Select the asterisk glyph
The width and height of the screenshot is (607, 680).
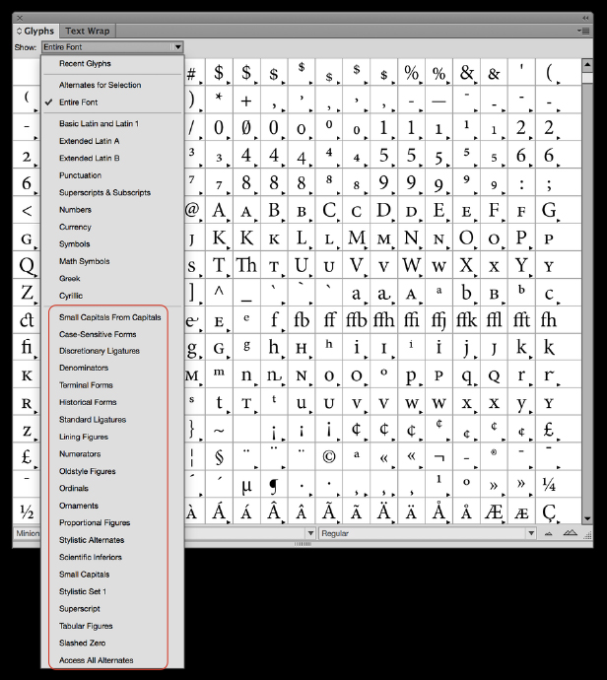219,100
